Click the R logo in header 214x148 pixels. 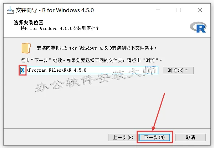tap(198, 27)
